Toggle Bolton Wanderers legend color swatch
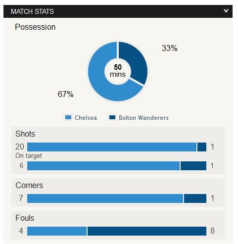 pyautogui.click(x=112, y=117)
